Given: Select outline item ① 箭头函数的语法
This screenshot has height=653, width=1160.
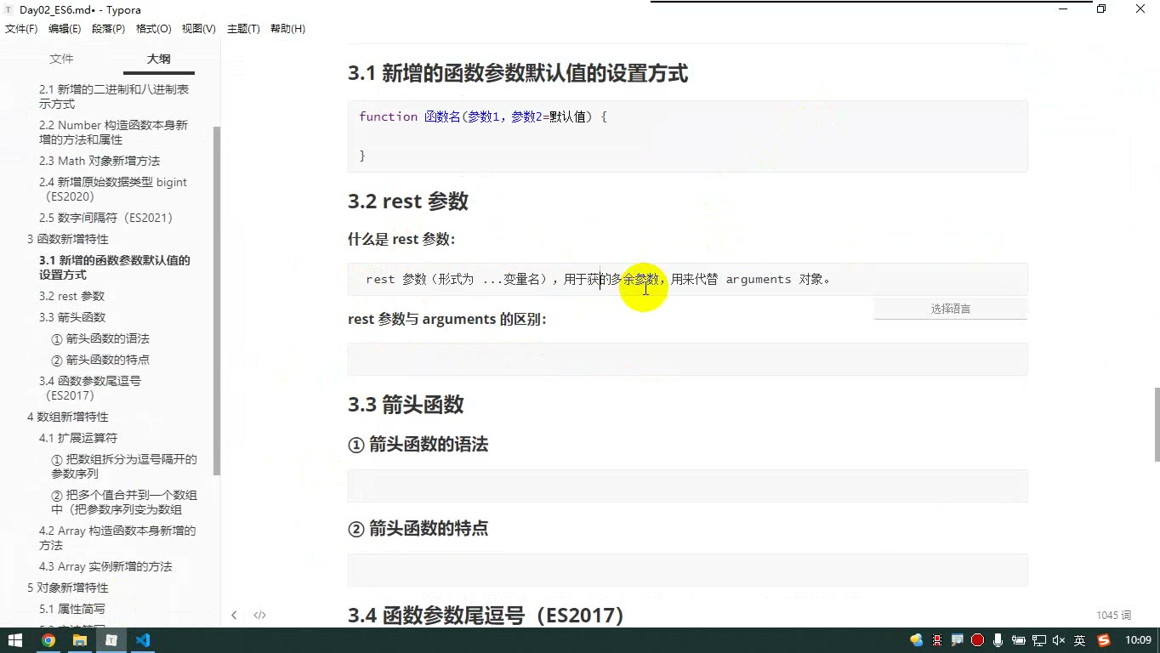Looking at the screenshot, I should point(100,338).
